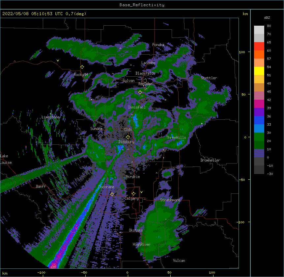Click the Strathmore label
The image size is (284, 277).
(x=170, y=200)
